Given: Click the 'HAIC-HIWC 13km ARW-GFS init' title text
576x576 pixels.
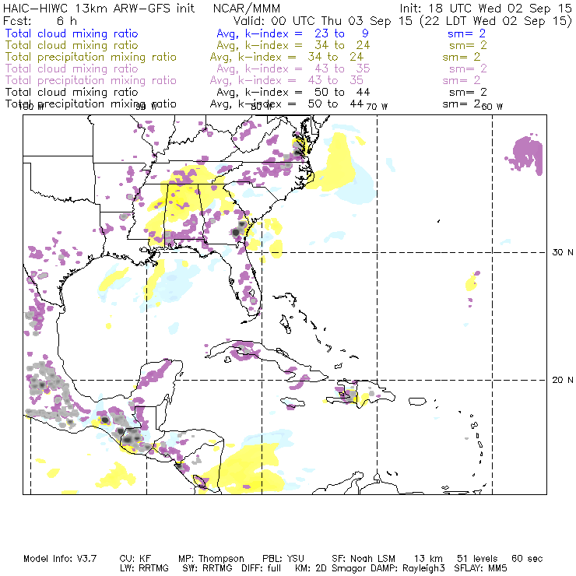Looking at the screenshot, I should (99, 8).
